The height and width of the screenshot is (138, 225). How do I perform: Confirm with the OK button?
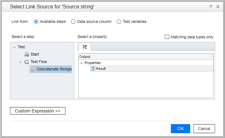(x=181, y=129)
